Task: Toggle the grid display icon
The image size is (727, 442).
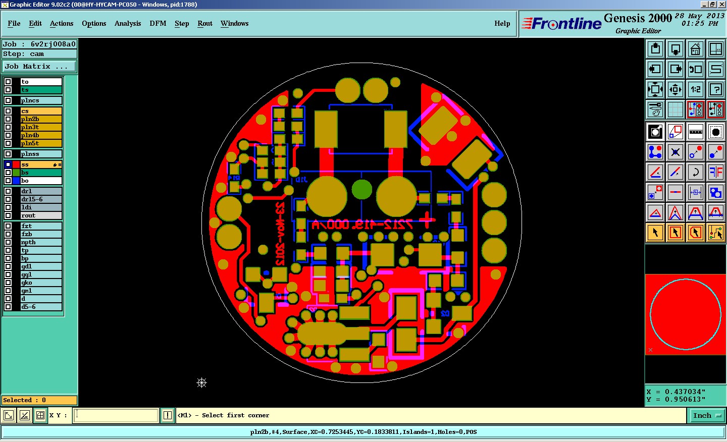Action: (x=676, y=109)
